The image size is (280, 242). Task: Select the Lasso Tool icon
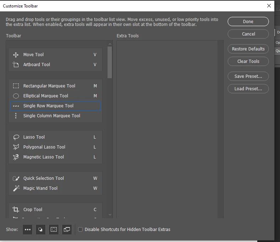click(x=16, y=137)
